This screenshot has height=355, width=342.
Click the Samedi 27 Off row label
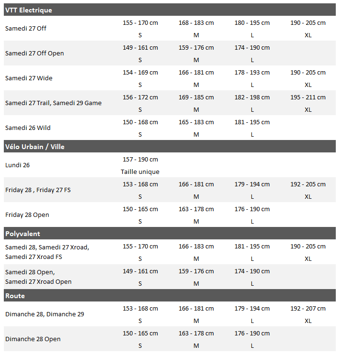click(x=26, y=28)
